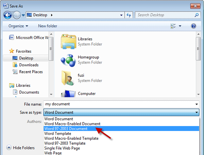Image resolution: width=204 pixels, height=155 pixels.
Task: Choose Word Template from the type list
Action: pyautogui.click(x=121, y=133)
